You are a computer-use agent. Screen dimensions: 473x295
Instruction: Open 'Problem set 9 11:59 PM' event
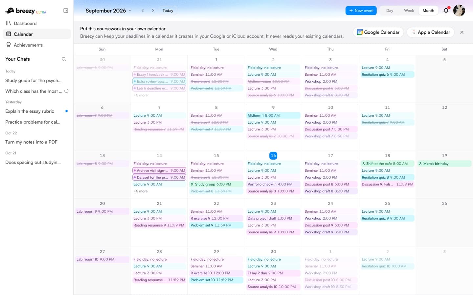[x=216, y=225]
